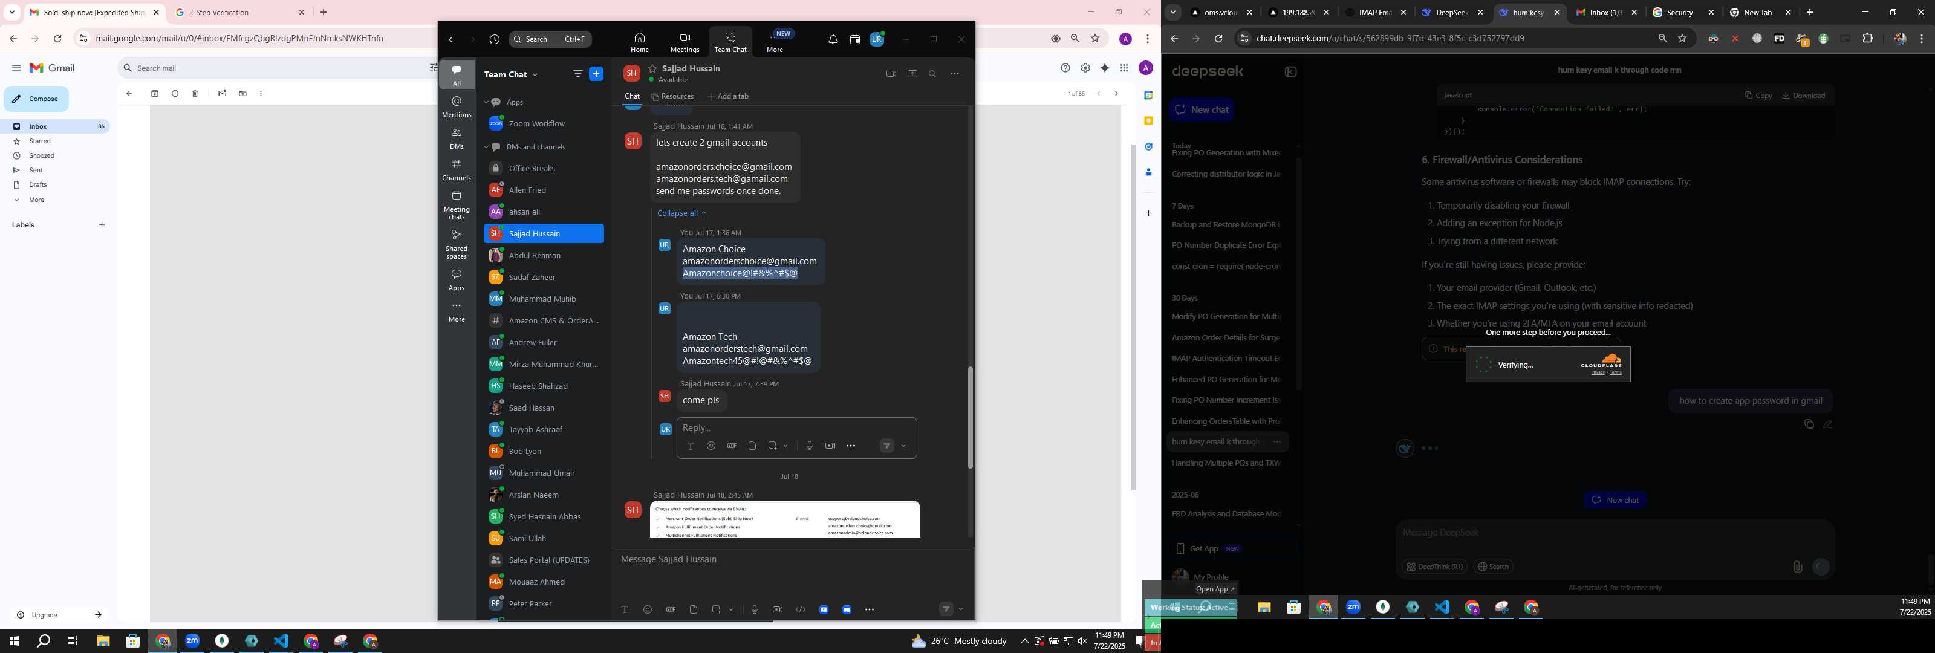
Task: Bookmark DeepSeek page with star icon
Action: tap(1683, 39)
